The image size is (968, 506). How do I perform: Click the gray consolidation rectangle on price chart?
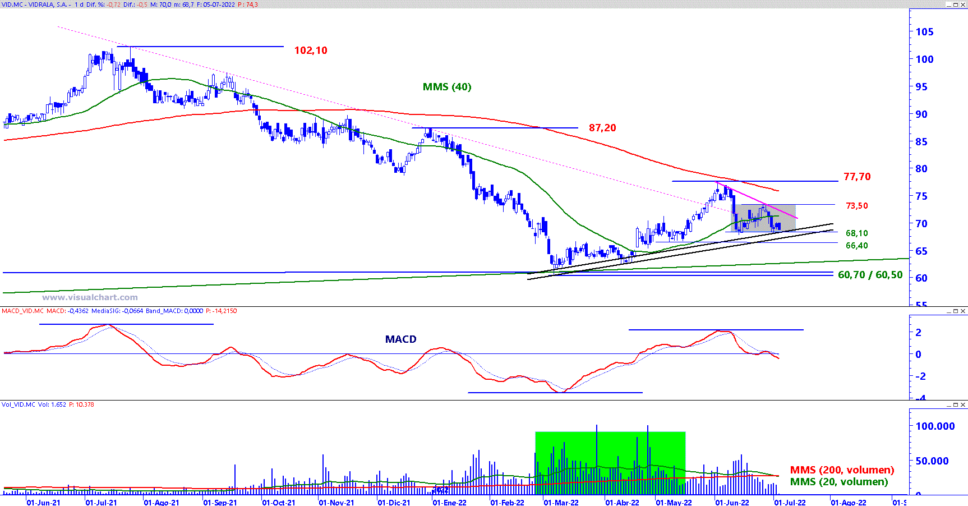point(763,218)
